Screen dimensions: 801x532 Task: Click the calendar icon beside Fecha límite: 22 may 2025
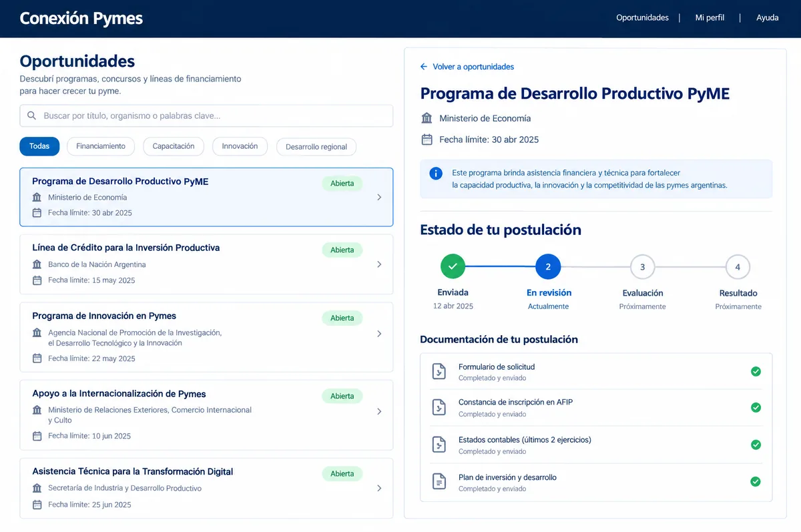pos(37,358)
